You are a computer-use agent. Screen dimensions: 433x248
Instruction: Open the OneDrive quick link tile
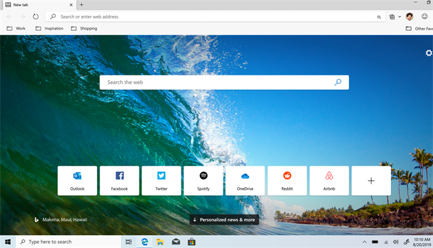click(245, 181)
